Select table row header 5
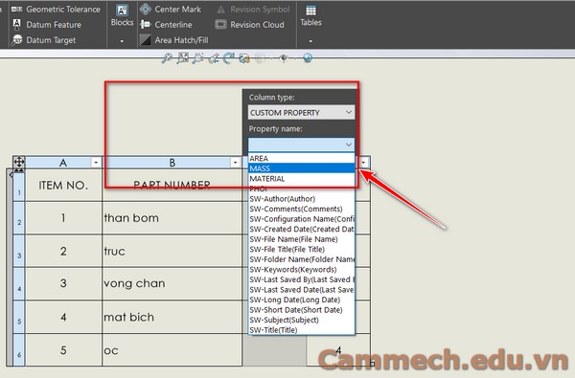The height and width of the screenshot is (378, 575). point(19,317)
